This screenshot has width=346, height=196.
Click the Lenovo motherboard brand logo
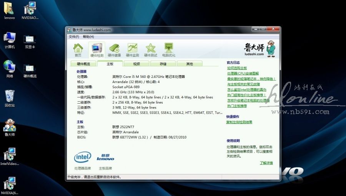point(105,157)
